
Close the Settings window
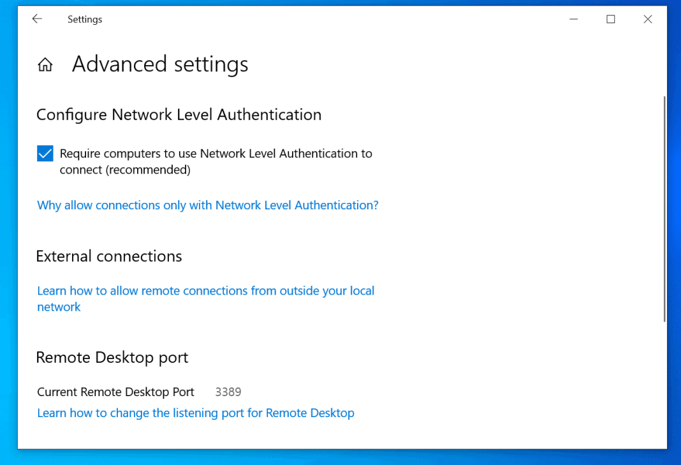point(648,19)
